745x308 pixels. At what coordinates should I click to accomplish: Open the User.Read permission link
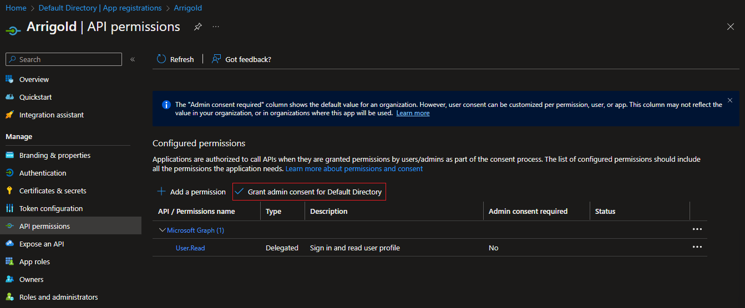click(190, 248)
